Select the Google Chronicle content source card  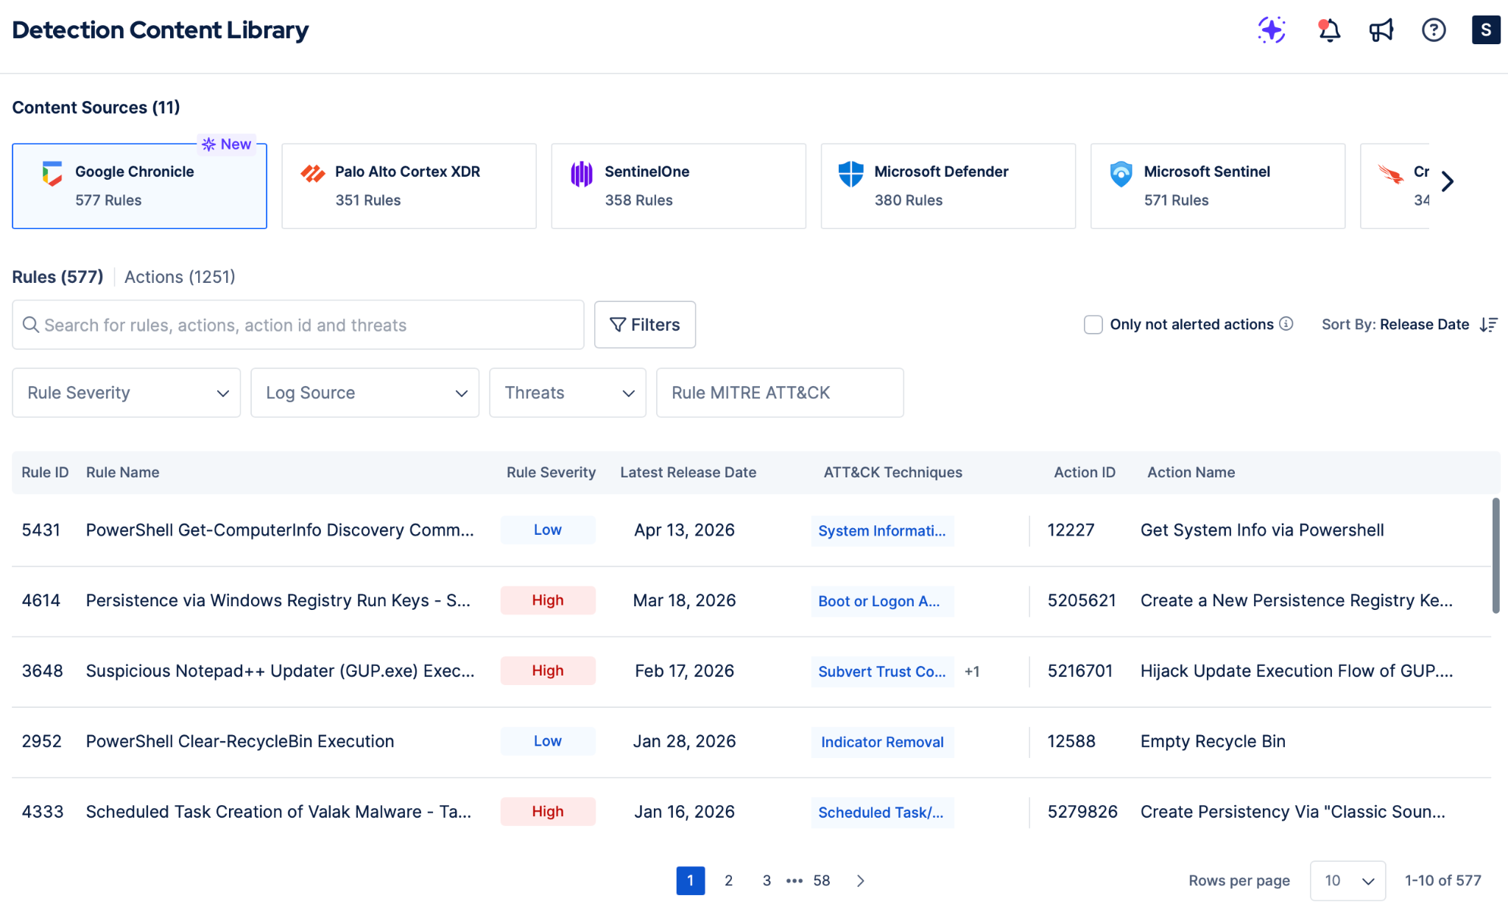pyautogui.click(x=139, y=186)
